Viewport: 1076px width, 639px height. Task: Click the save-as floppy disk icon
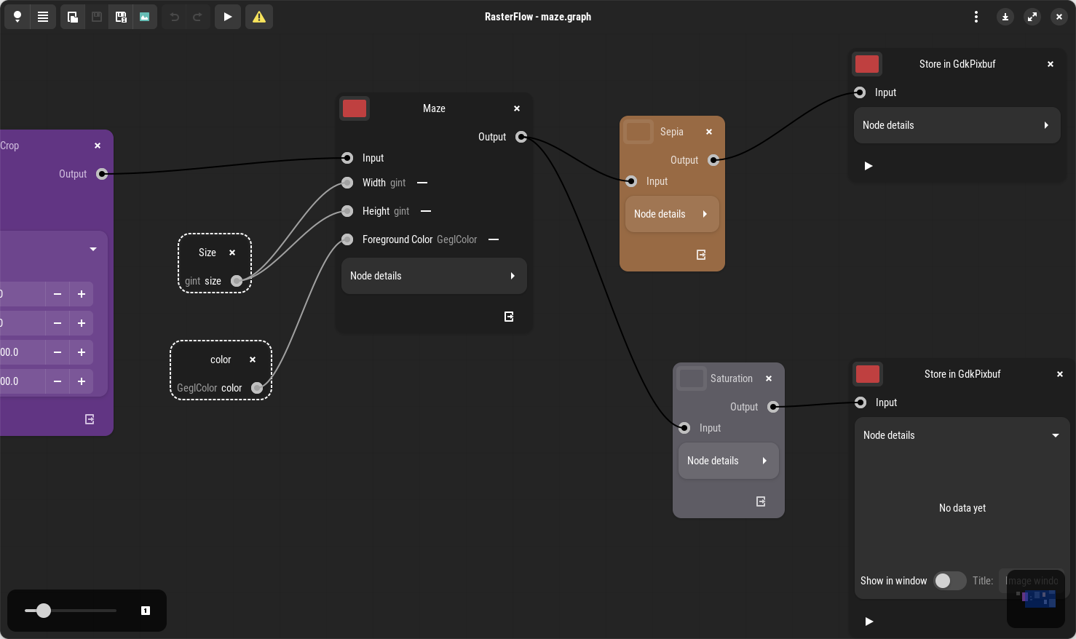pos(121,17)
